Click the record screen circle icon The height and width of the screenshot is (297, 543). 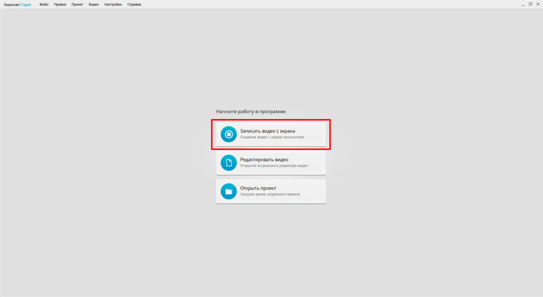pos(229,134)
